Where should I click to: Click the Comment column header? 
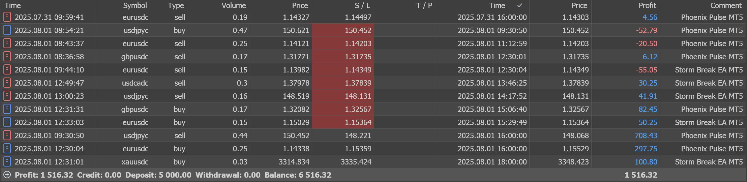pyautogui.click(x=726, y=5)
